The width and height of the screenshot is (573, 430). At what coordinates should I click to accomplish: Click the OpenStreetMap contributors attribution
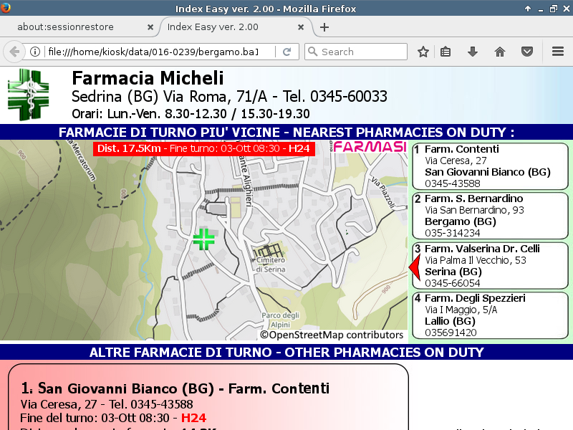click(x=332, y=335)
